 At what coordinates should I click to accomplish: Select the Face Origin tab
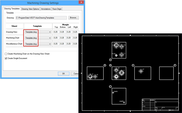click(x=57, y=9)
